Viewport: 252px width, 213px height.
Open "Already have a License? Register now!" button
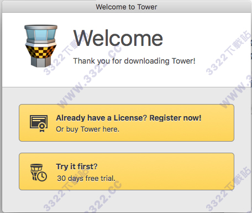click(x=127, y=123)
